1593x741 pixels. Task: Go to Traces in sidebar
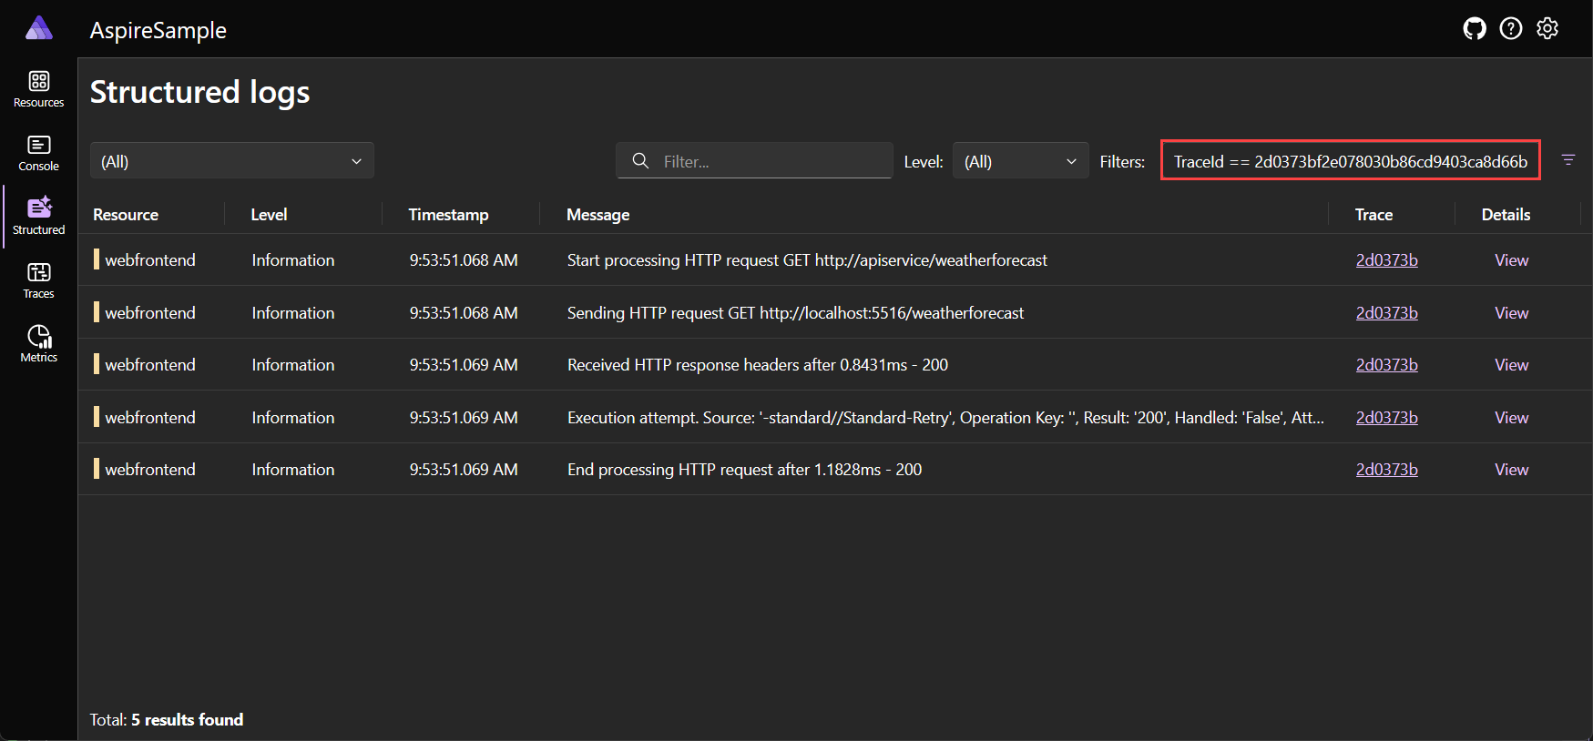click(x=38, y=279)
